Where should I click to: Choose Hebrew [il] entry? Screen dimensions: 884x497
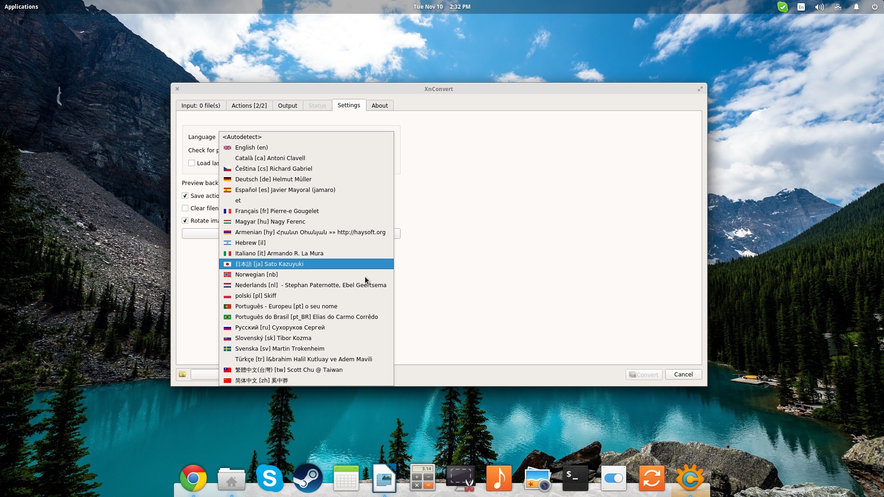click(306, 243)
